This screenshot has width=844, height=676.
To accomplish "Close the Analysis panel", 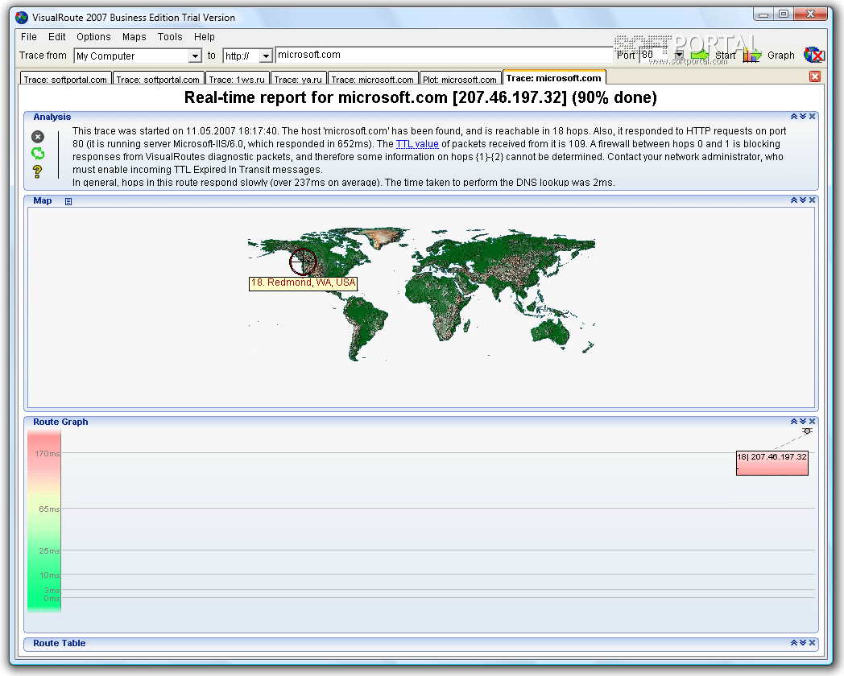I will click(813, 116).
